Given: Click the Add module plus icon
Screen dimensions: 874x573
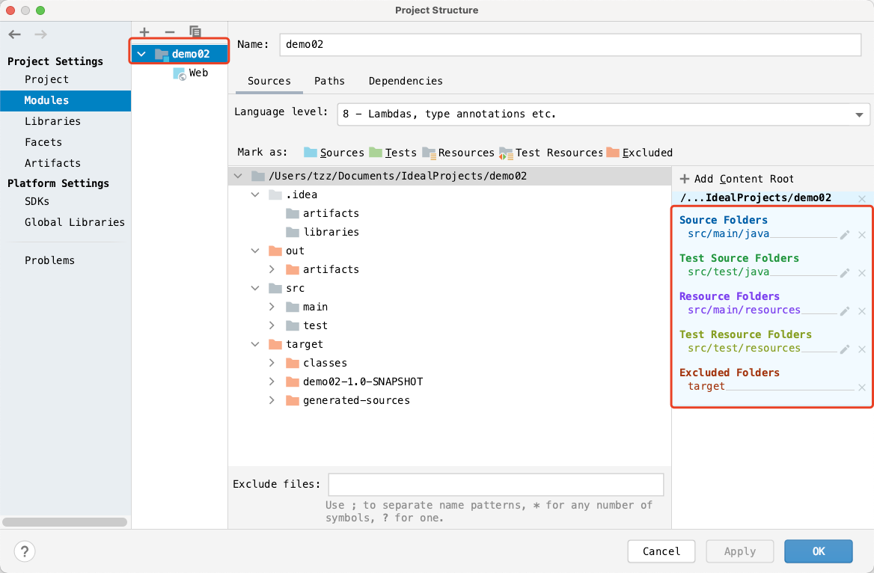Looking at the screenshot, I should point(144,31).
